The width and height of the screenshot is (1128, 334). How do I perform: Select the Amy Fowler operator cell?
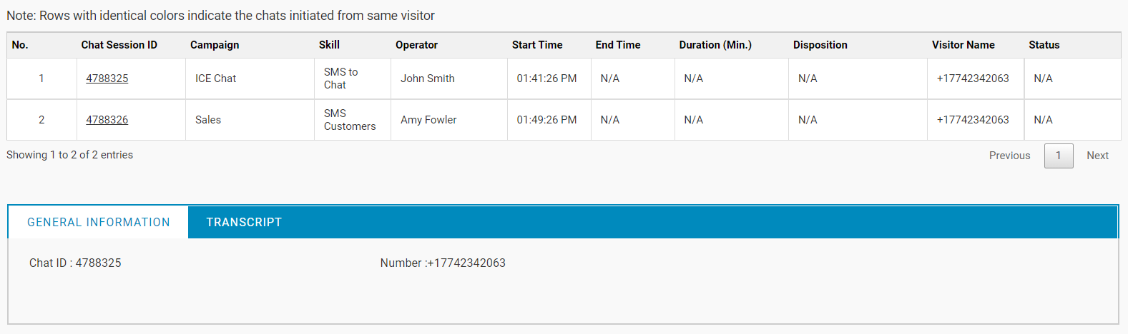(428, 120)
